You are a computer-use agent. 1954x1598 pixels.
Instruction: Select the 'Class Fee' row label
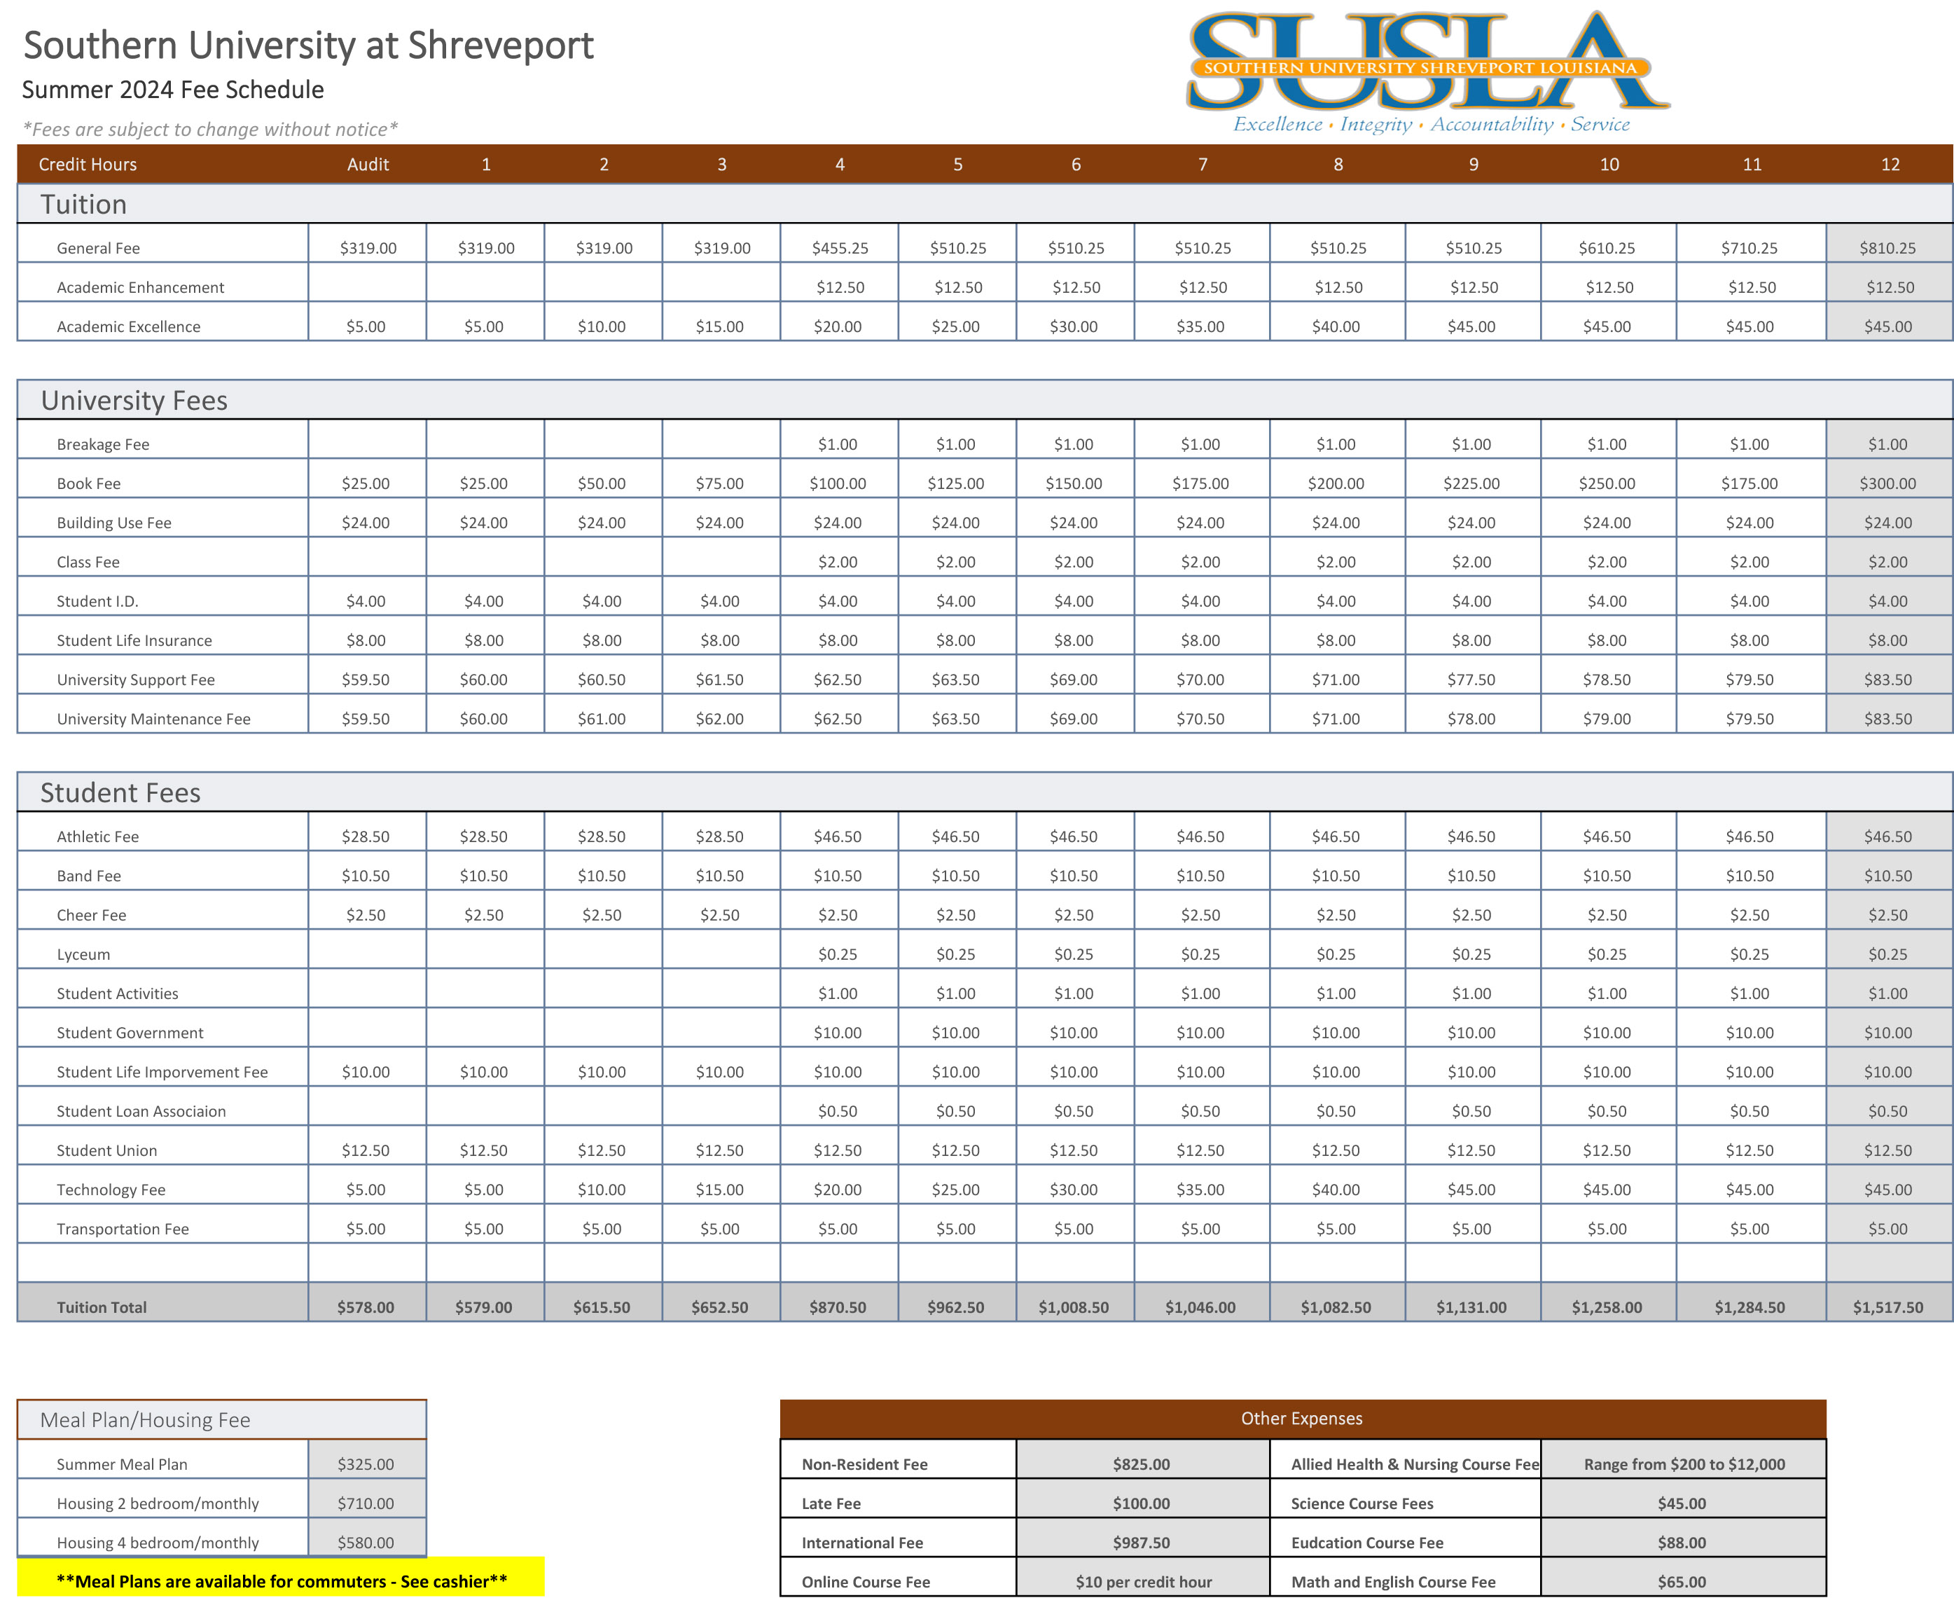coord(88,562)
